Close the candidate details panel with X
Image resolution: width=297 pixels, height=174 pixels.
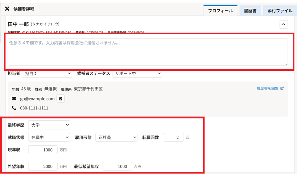[x=7, y=9]
